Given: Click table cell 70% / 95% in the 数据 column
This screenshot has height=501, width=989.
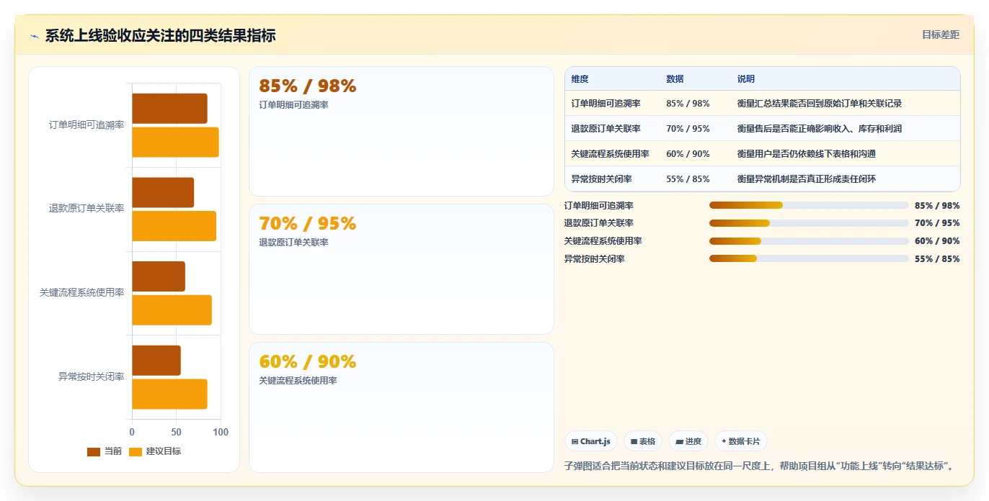Looking at the screenshot, I should (688, 129).
